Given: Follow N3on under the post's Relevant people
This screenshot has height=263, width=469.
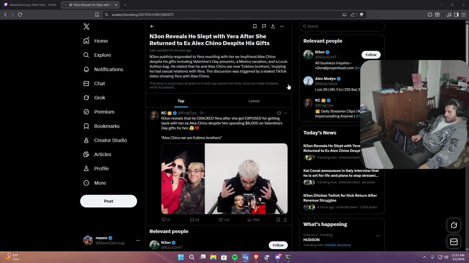Looking at the screenshot, I should click(x=278, y=245).
